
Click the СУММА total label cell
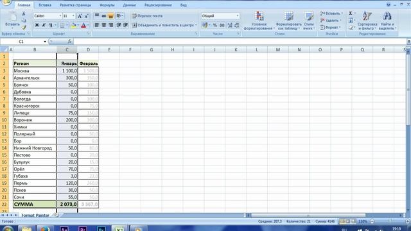coord(35,204)
